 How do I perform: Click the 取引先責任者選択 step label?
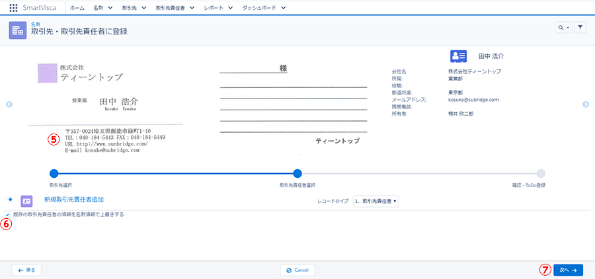pyautogui.click(x=297, y=186)
